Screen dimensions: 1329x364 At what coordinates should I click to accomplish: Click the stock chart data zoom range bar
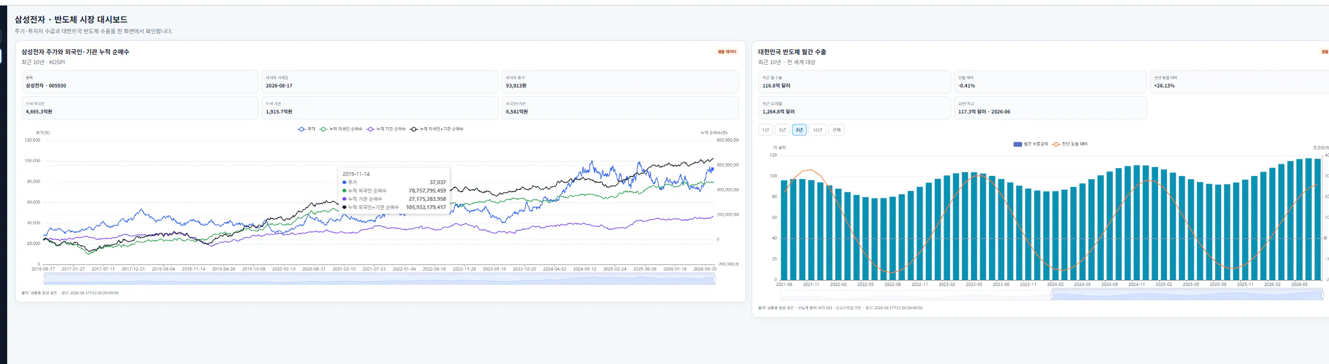point(379,280)
